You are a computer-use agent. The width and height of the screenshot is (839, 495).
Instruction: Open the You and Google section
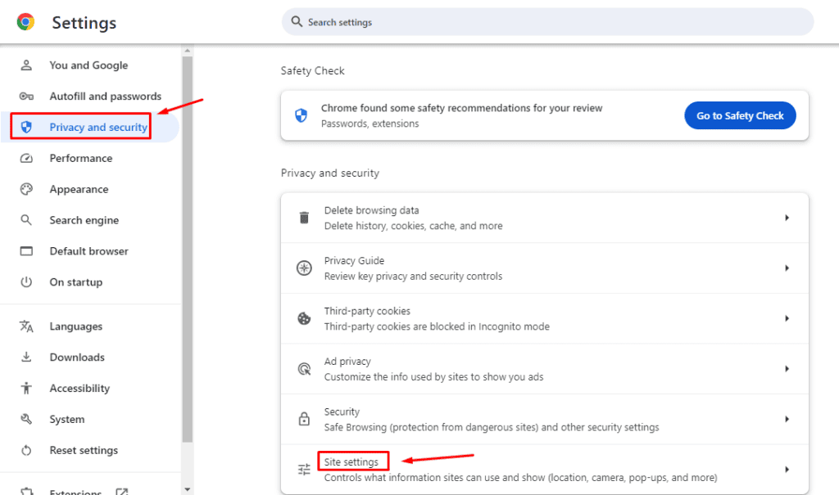coord(90,65)
